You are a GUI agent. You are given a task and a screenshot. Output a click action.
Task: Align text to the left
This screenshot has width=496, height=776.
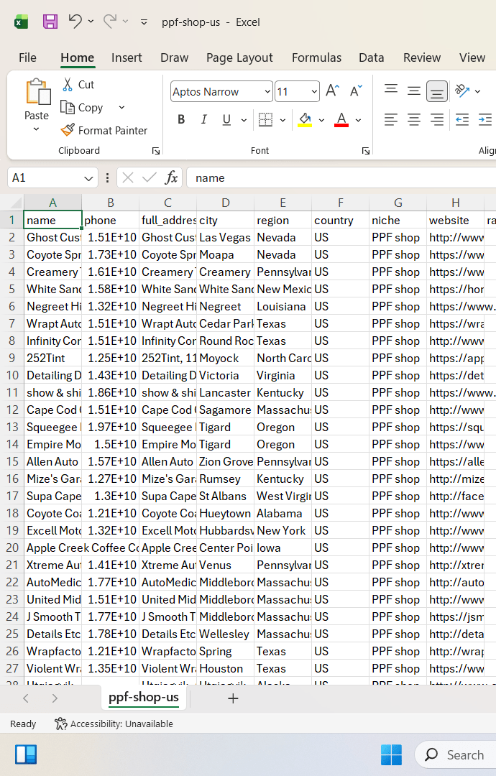391,119
